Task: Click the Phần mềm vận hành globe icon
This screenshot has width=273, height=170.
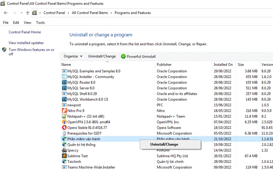Action: coord(64,139)
